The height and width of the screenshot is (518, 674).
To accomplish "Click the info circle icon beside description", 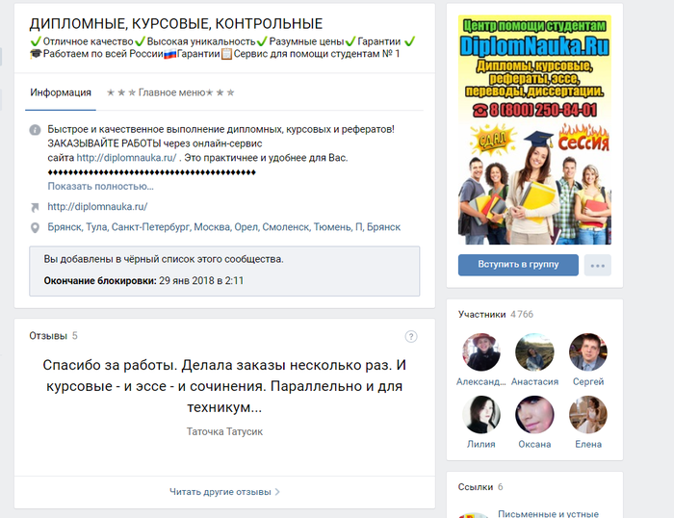I will 35,130.
